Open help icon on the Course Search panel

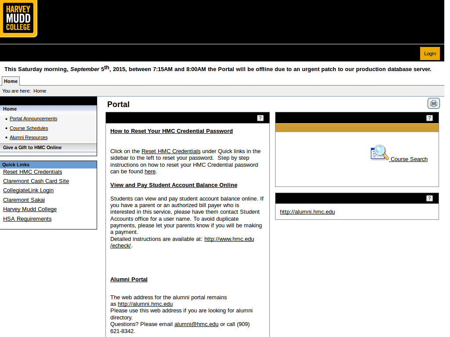tap(429, 118)
